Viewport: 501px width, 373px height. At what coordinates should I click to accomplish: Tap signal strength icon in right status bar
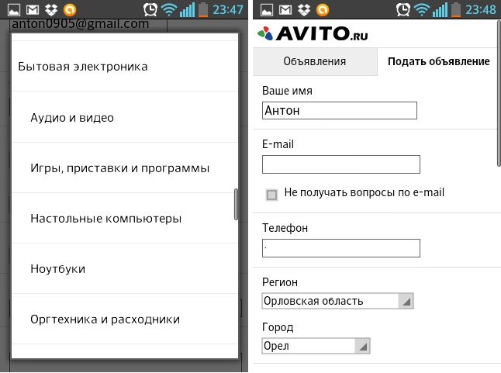(440, 10)
